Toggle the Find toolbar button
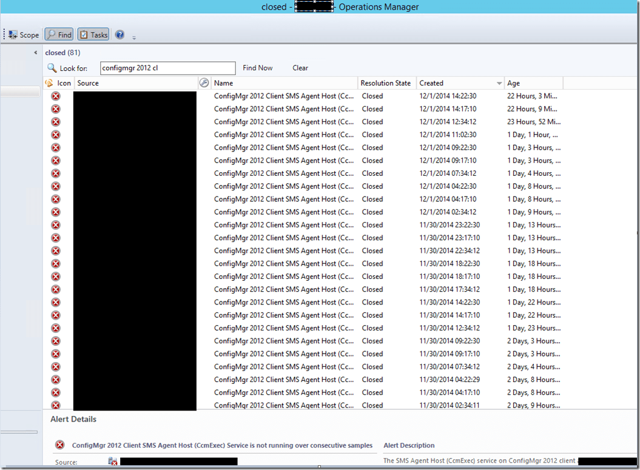 [x=59, y=35]
